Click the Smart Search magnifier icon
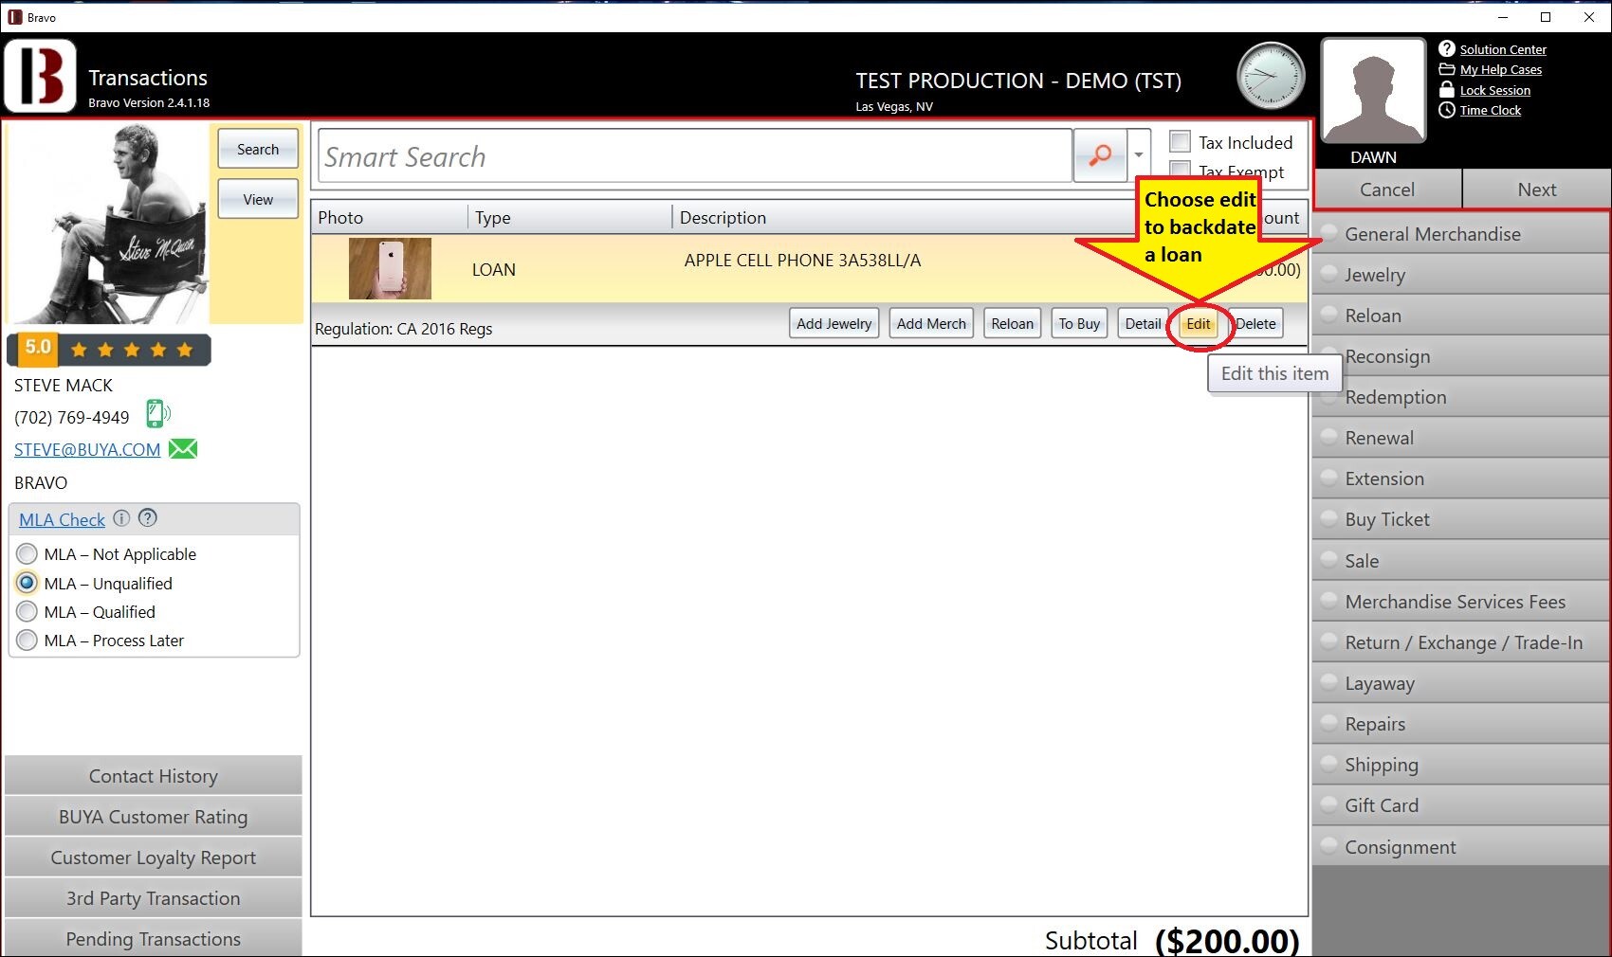Image resolution: width=1612 pixels, height=957 pixels. pyautogui.click(x=1100, y=155)
